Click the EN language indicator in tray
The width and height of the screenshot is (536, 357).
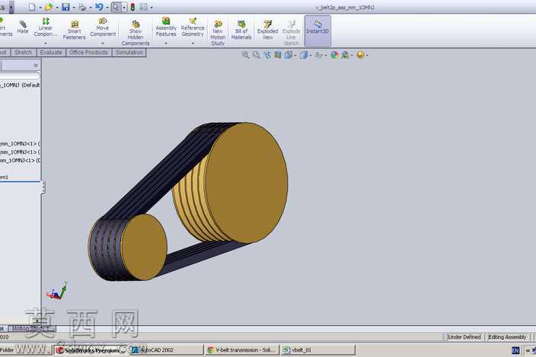tap(515, 350)
